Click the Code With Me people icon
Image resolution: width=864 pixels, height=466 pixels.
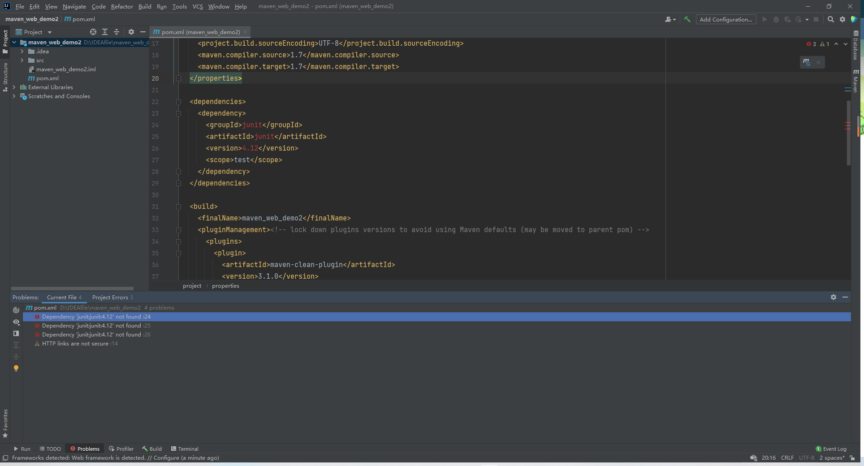tap(670, 19)
